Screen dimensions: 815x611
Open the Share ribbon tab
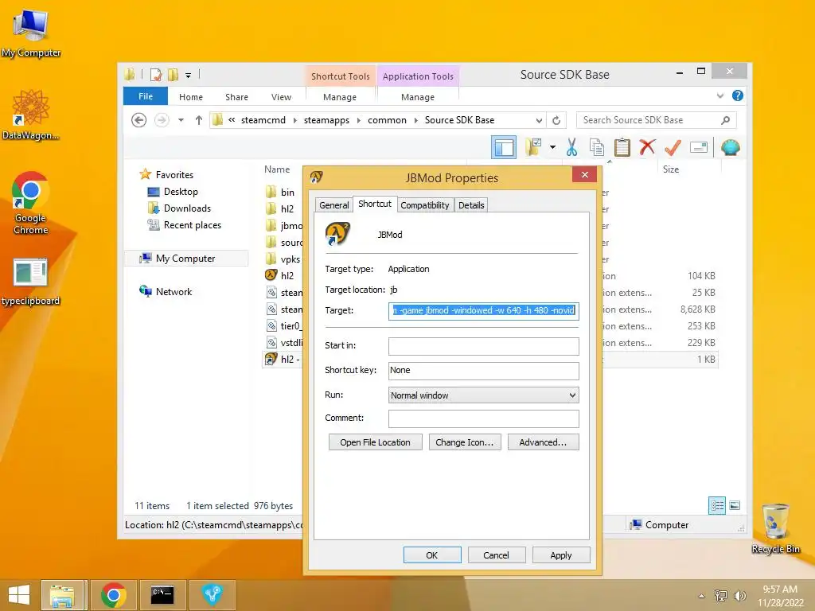(x=236, y=97)
